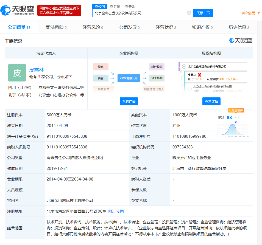The width and height of the screenshot is (262, 245).
Task: Open the 司法风险 tab
Action: click(56, 27)
